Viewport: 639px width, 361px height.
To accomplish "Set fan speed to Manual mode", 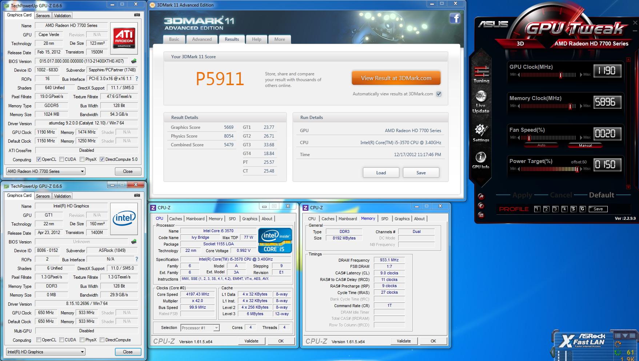I will pos(585,145).
